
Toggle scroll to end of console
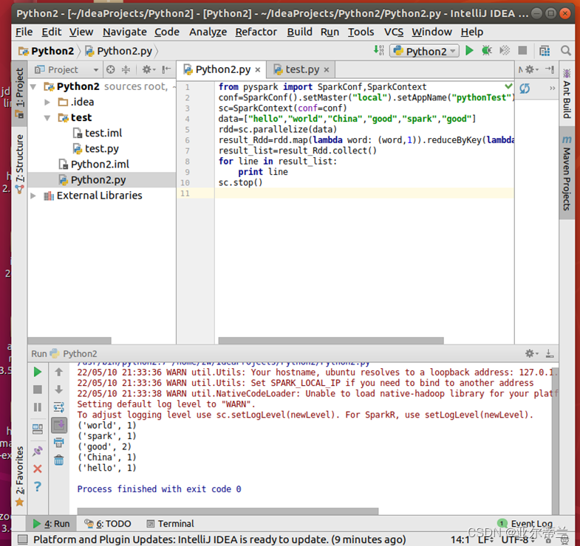tap(59, 425)
